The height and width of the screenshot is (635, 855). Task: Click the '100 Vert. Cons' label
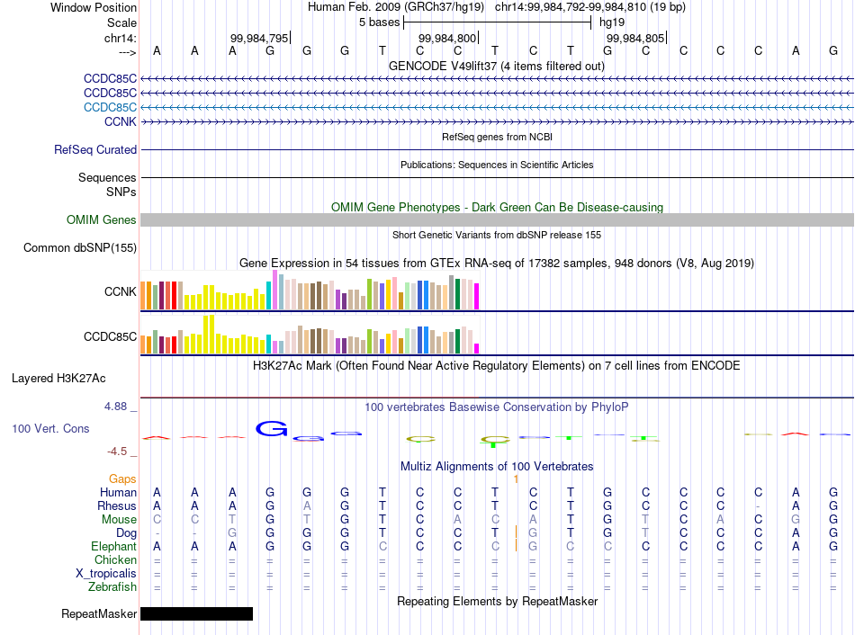click(50, 428)
